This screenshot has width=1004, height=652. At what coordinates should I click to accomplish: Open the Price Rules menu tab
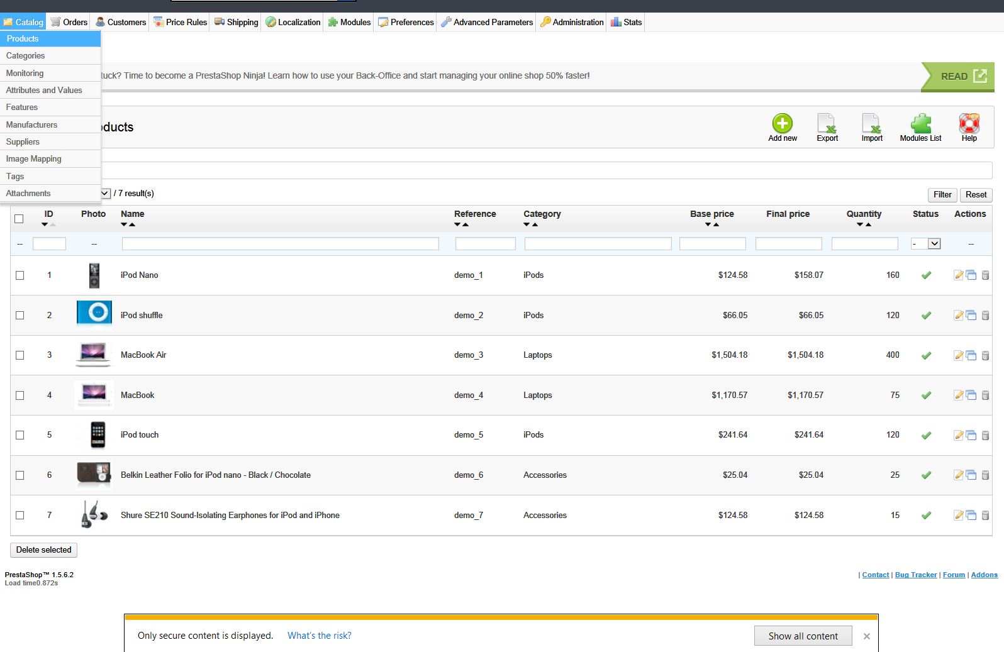(x=180, y=22)
